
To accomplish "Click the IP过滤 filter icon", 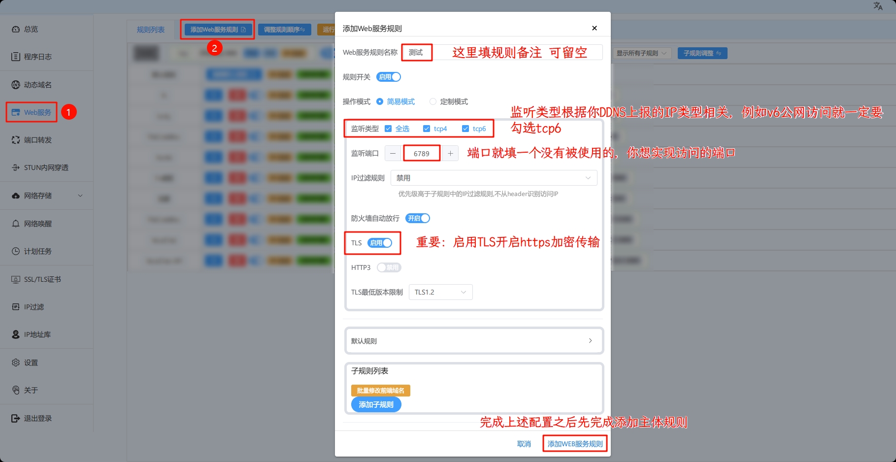I will tap(16, 307).
